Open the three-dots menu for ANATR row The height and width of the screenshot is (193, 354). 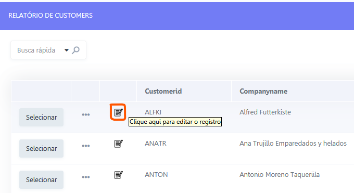(x=86, y=146)
